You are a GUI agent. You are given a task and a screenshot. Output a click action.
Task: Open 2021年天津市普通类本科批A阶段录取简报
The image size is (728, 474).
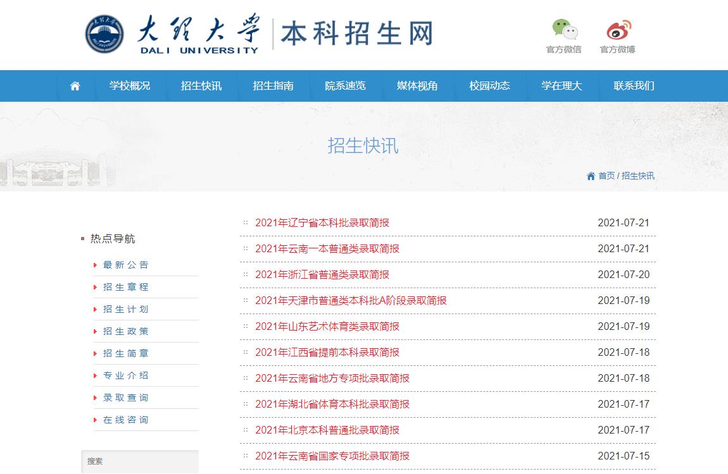pyautogui.click(x=351, y=301)
